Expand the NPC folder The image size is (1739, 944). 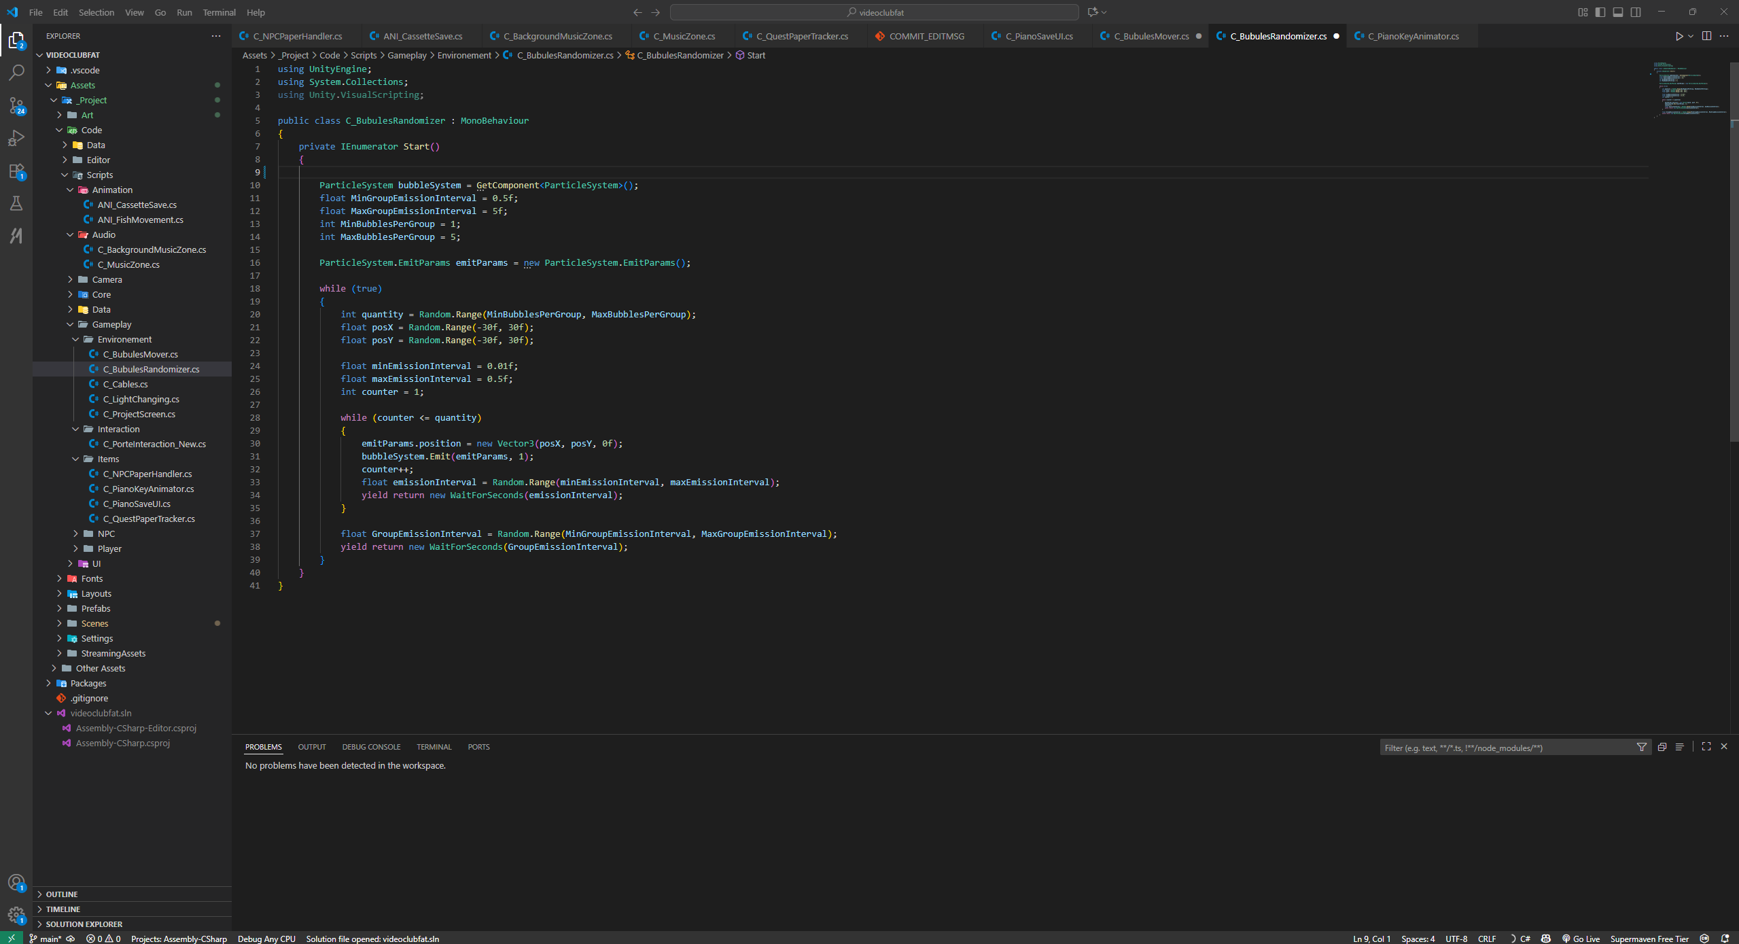[106, 534]
